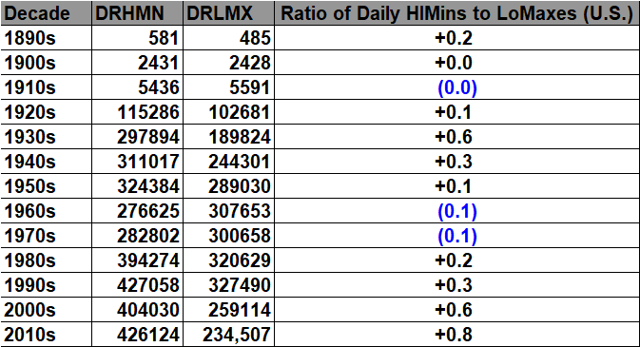Click the Ratio of Daily HIMins header
The width and height of the screenshot is (640, 347).
point(456,13)
